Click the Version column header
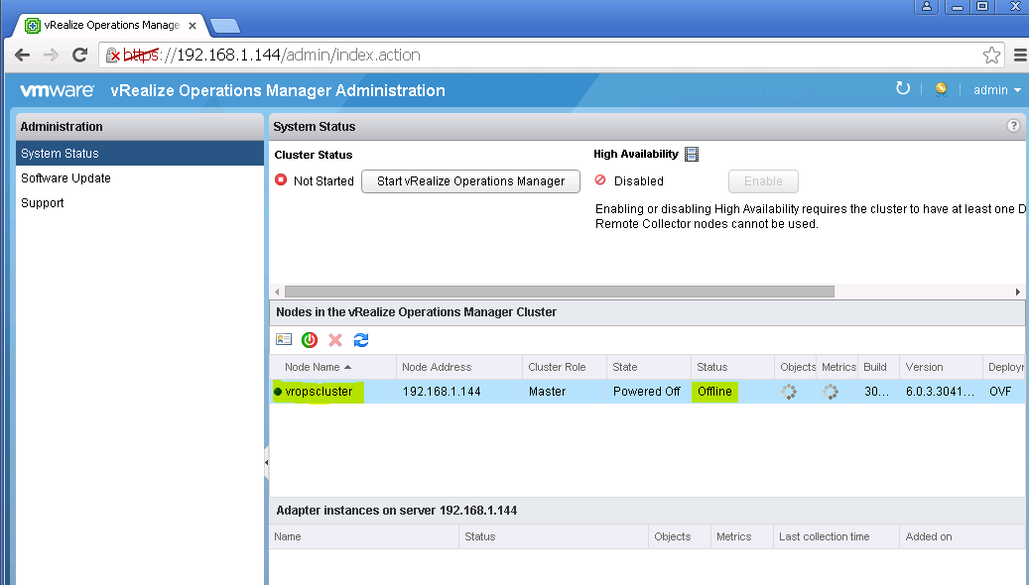This screenshot has height=585, width=1029. 941,367
